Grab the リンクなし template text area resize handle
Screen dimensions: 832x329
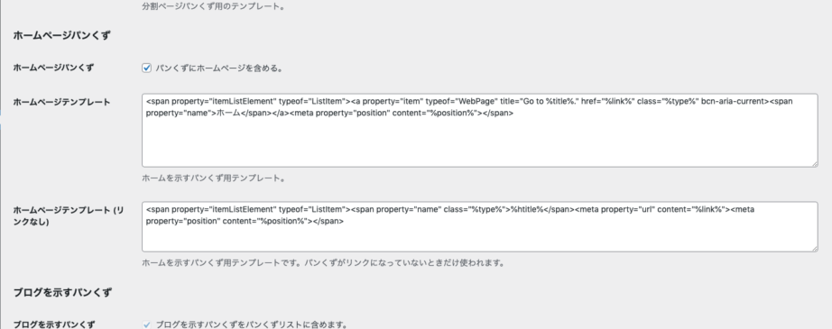click(814, 247)
